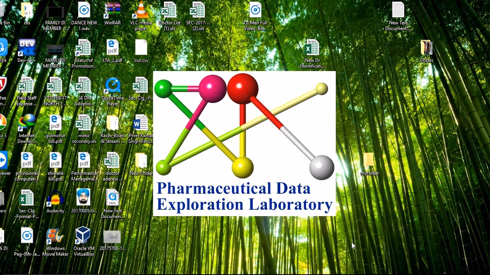The image size is (490, 275).
Task: Select the DANCE NEW 1.wav file
Action: pyautogui.click(x=84, y=11)
